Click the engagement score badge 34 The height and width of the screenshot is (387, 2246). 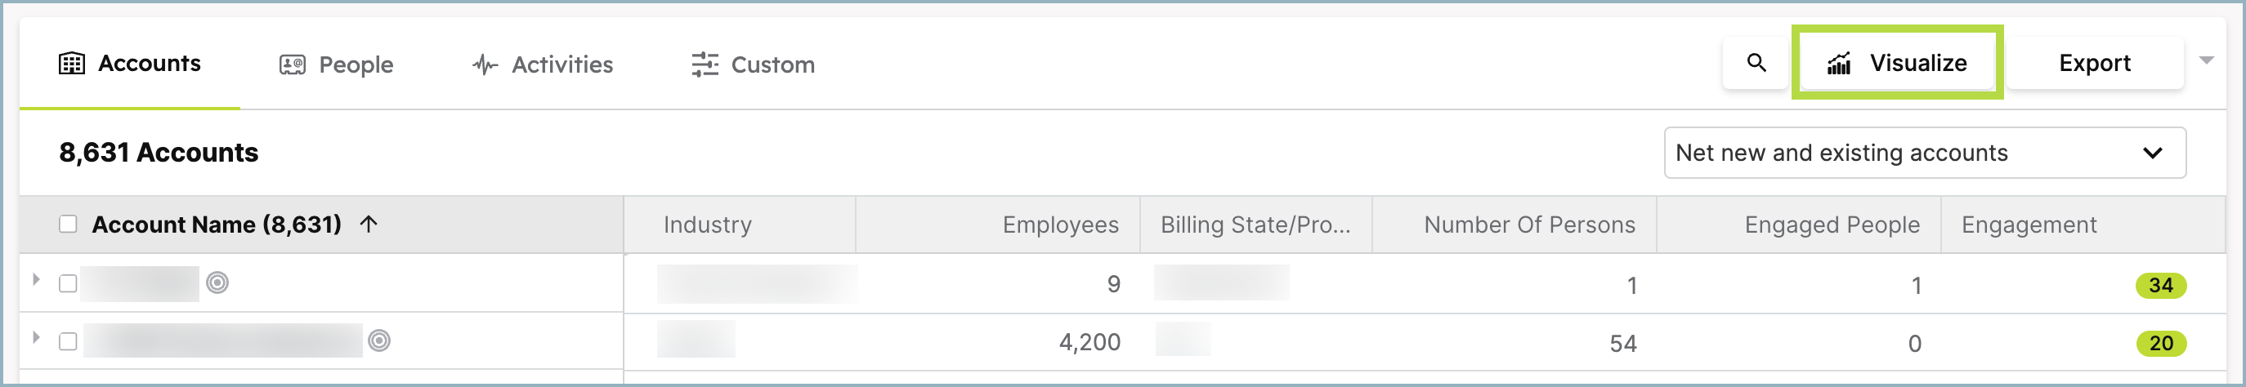click(2160, 285)
